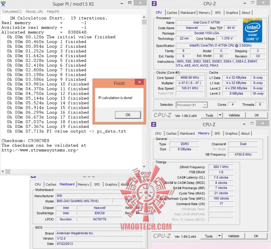Open the About...(A) menu in Super PI
The image size is (271, 249).
point(34,11)
